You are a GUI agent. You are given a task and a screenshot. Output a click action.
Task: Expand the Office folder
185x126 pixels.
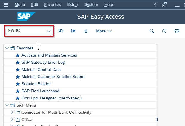click(12, 119)
